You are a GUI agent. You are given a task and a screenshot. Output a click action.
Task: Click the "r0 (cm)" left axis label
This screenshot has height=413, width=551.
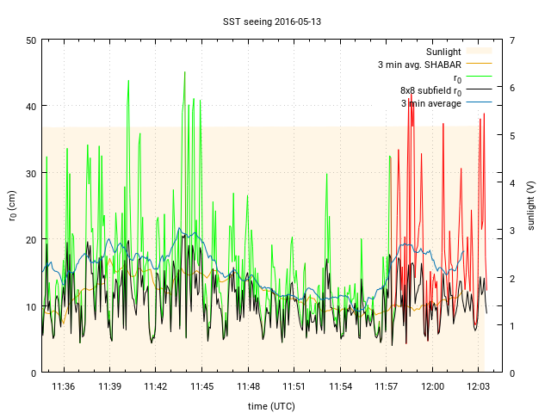pyautogui.click(x=12, y=206)
